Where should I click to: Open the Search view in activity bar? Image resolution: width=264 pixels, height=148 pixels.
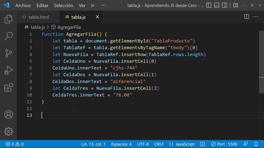(8, 36)
